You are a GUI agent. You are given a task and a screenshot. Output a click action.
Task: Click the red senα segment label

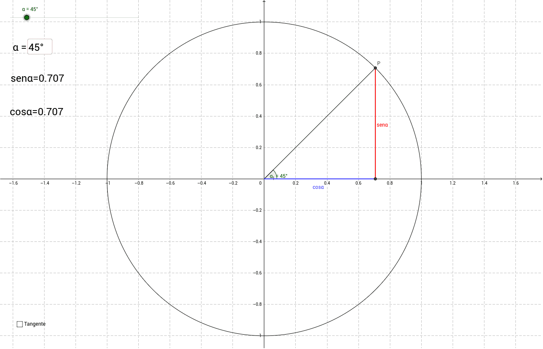[382, 125]
